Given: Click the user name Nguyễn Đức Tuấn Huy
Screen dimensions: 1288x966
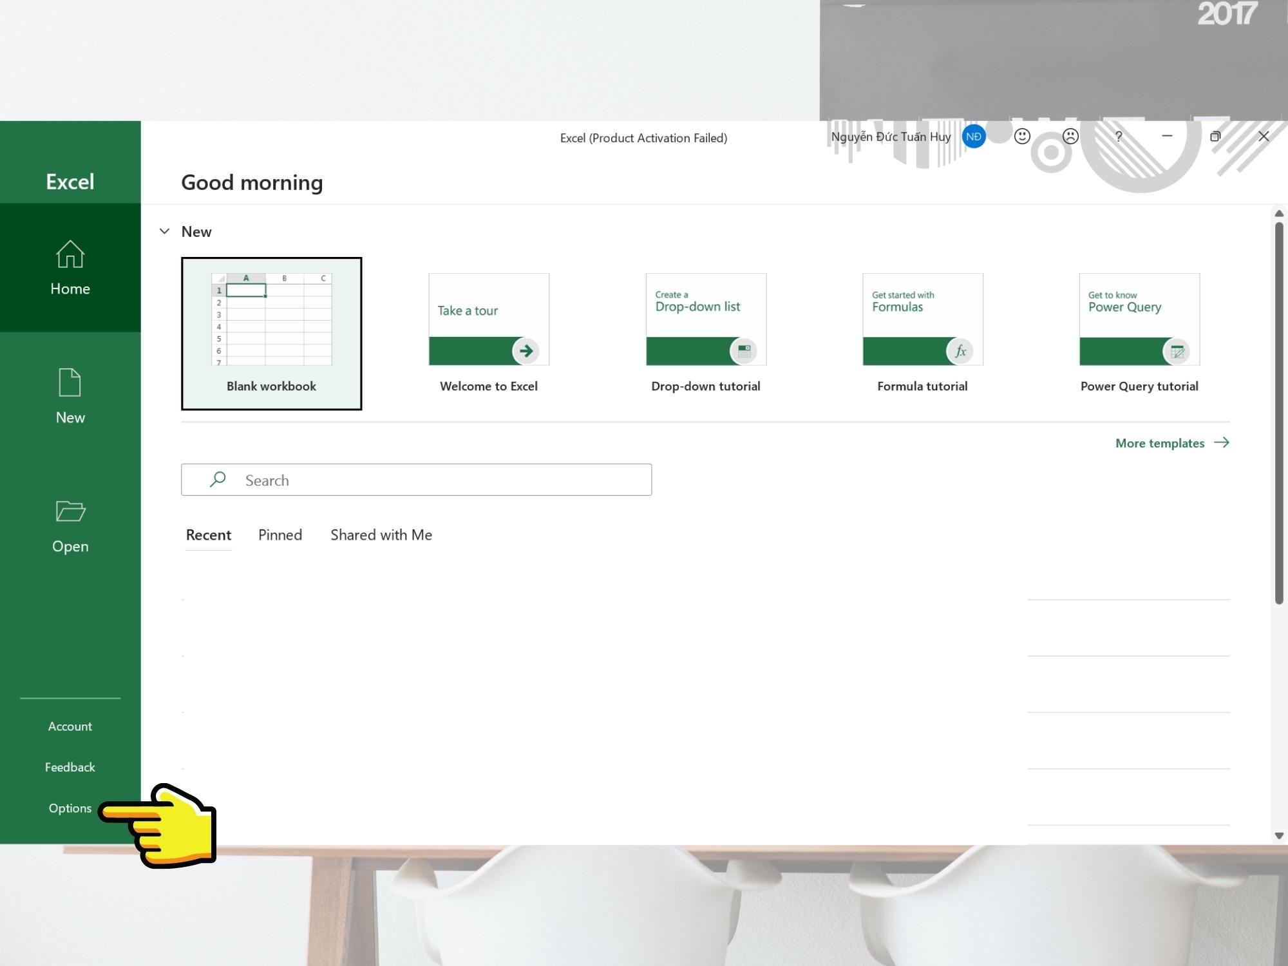Looking at the screenshot, I should (891, 137).
